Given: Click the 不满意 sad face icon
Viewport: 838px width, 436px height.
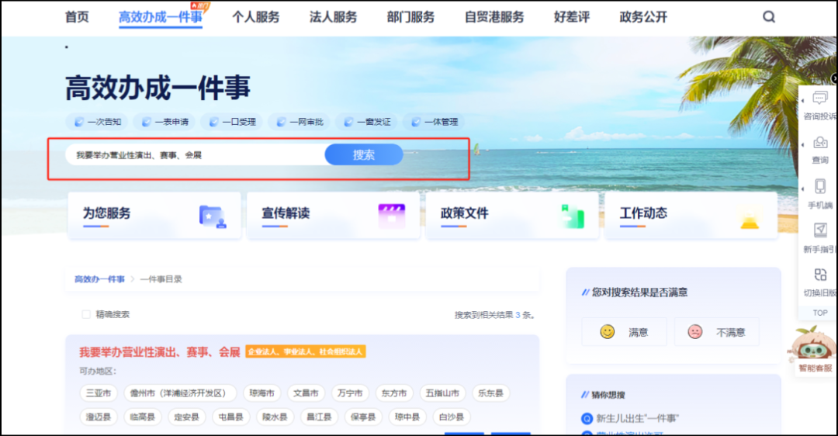Looking at the screenshot, I should (694, 332).
